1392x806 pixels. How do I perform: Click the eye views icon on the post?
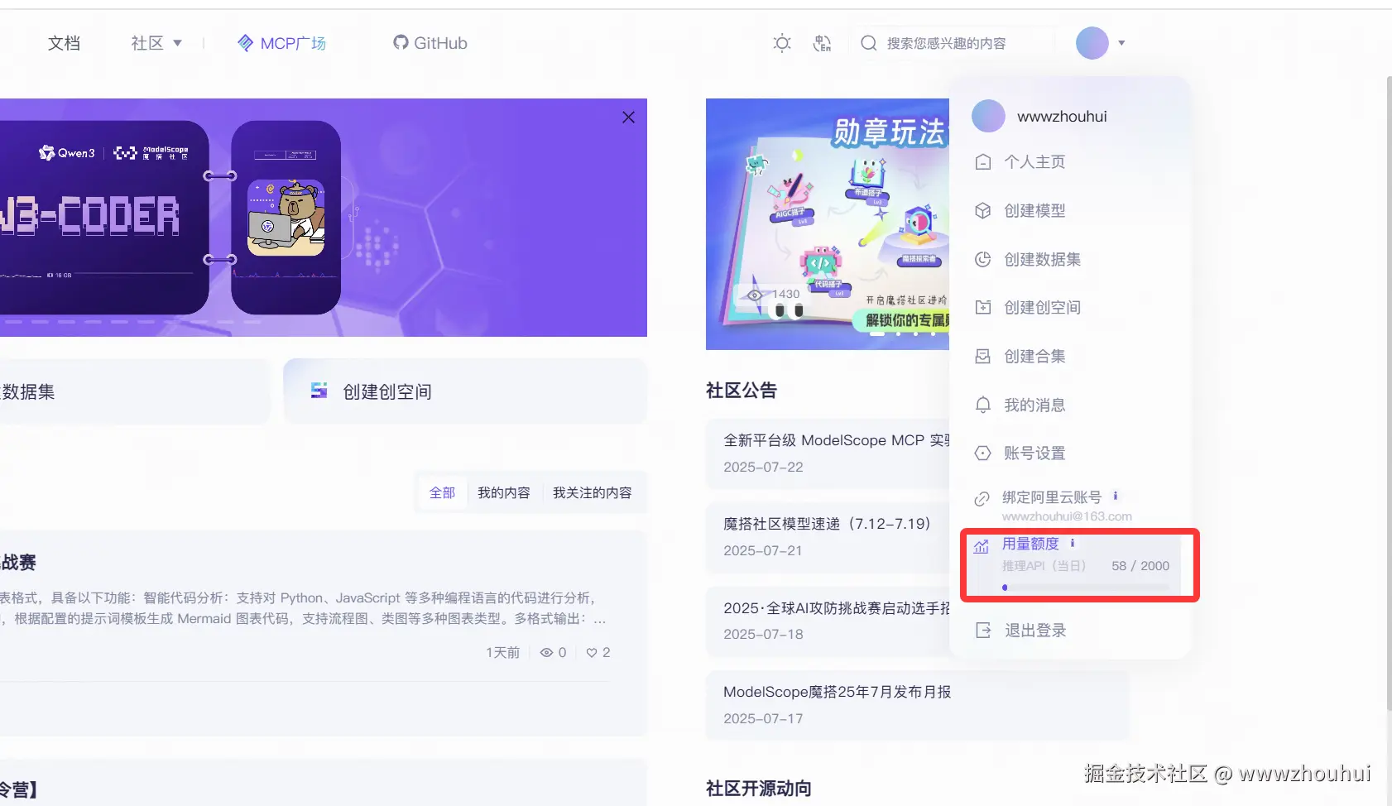[x=546, y=653]
